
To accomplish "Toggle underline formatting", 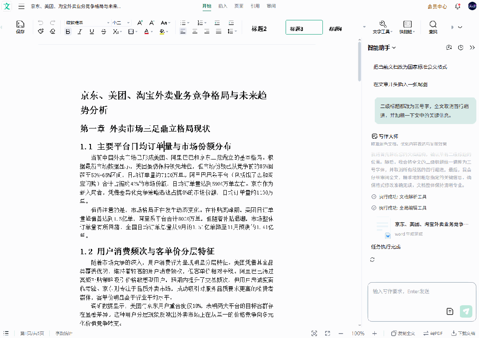I will [92, 31].
